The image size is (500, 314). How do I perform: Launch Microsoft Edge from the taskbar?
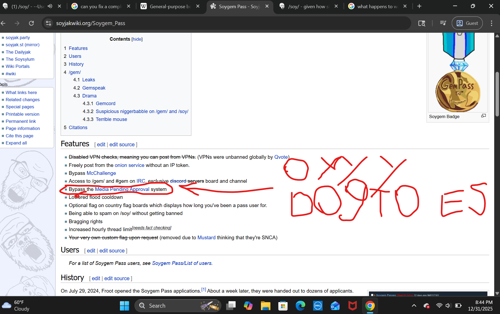point(300,306)
